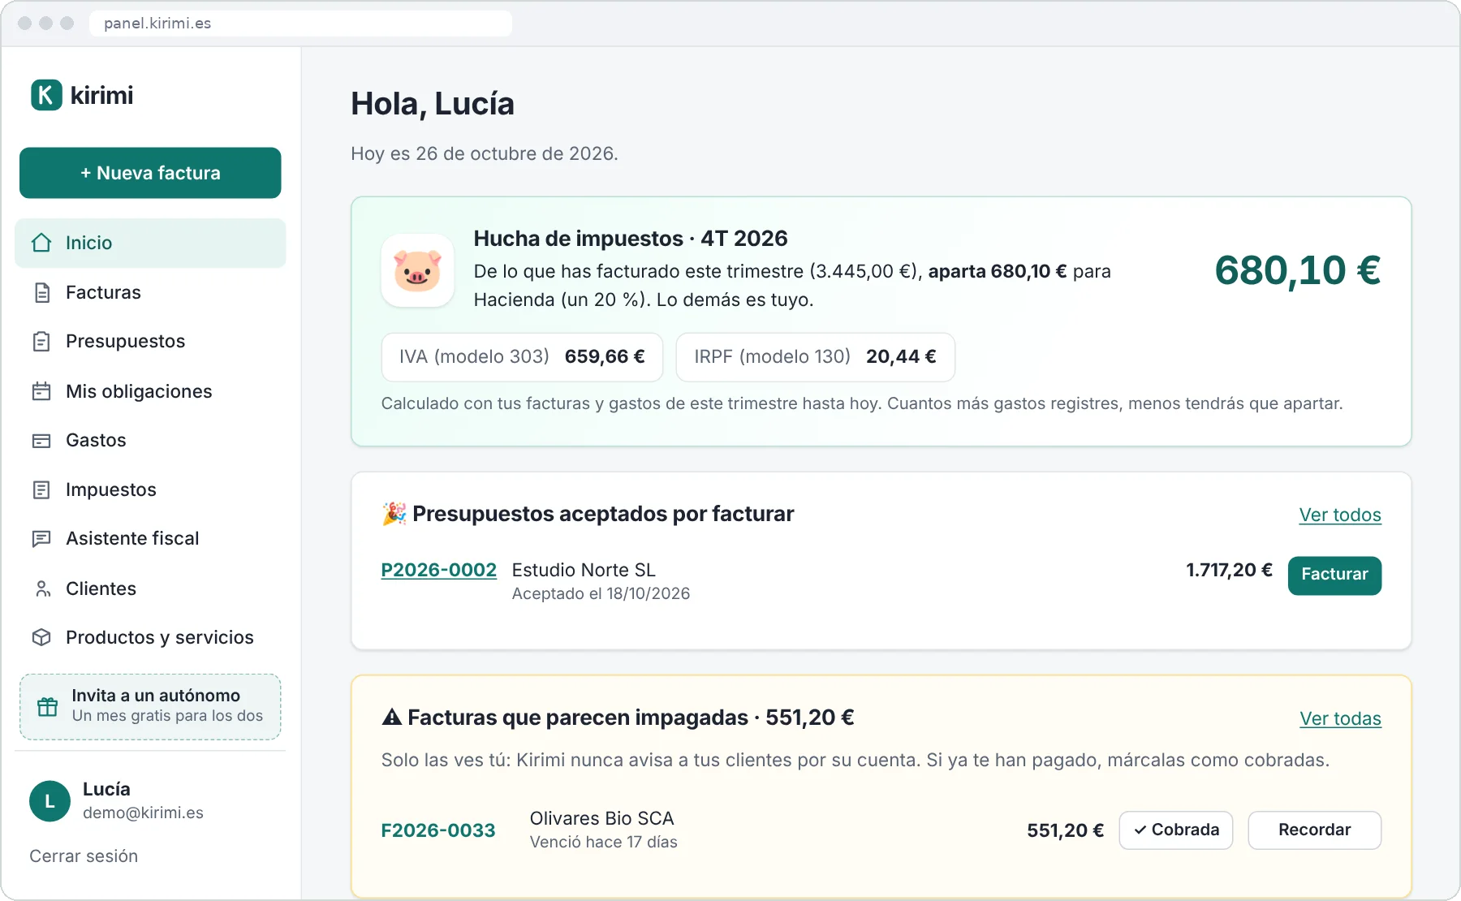Open Clientes in the sidebar
The image size is (1461, 901).
pos(150,588)
